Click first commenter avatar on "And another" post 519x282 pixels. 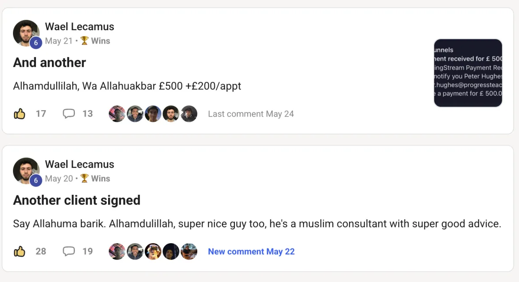117,114
